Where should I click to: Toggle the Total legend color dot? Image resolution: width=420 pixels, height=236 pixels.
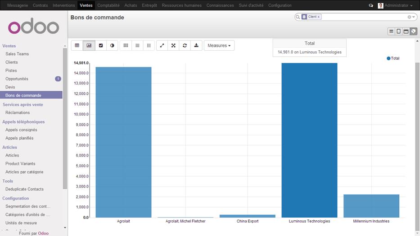pos(388,58)
